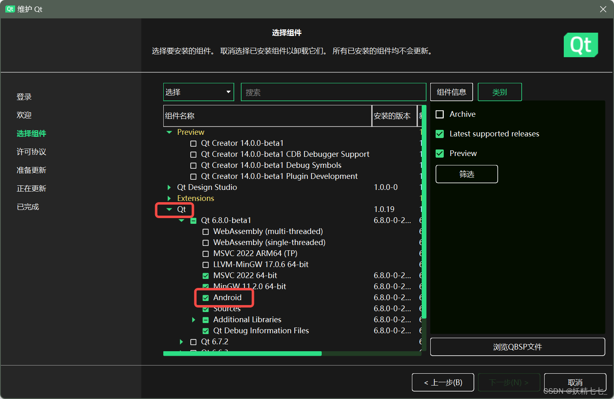Click the horizontal scrollbar under component tree
This screenshot has width=614, height=399.
click(x=242, y=354)
